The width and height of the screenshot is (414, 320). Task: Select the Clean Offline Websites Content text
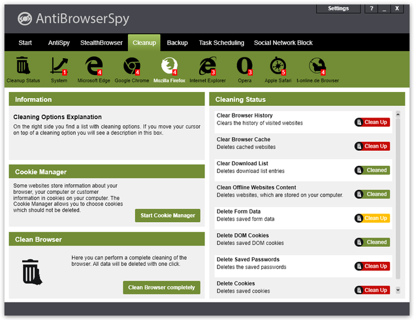[257, 187]
